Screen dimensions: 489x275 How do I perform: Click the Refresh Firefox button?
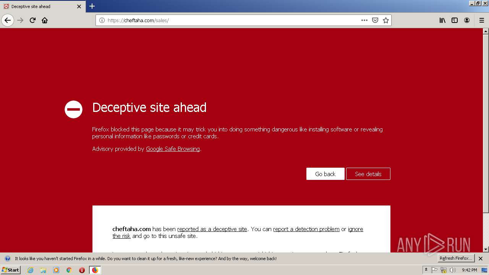[456, 258]
